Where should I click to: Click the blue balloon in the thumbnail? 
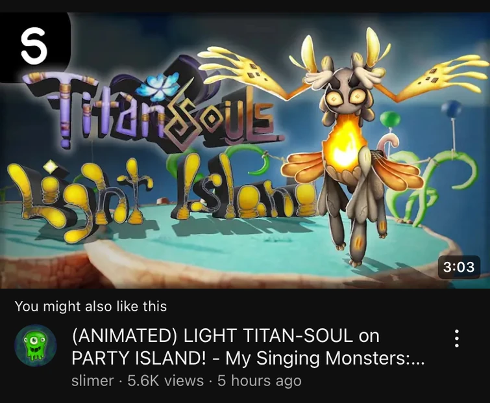tap(451, 109)
